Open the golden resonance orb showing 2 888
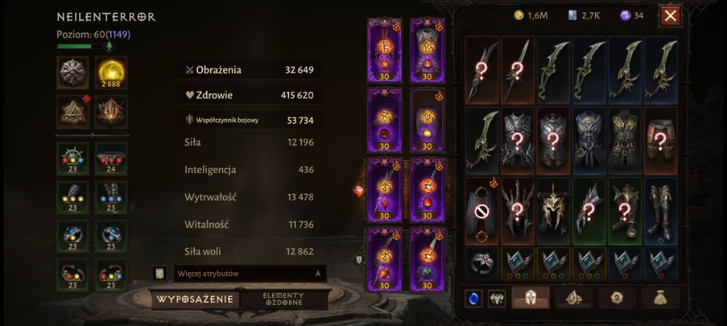 tap(111, 73)
